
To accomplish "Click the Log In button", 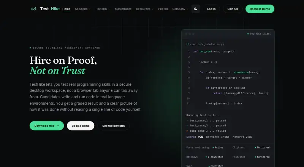I will tap(211, 9).
